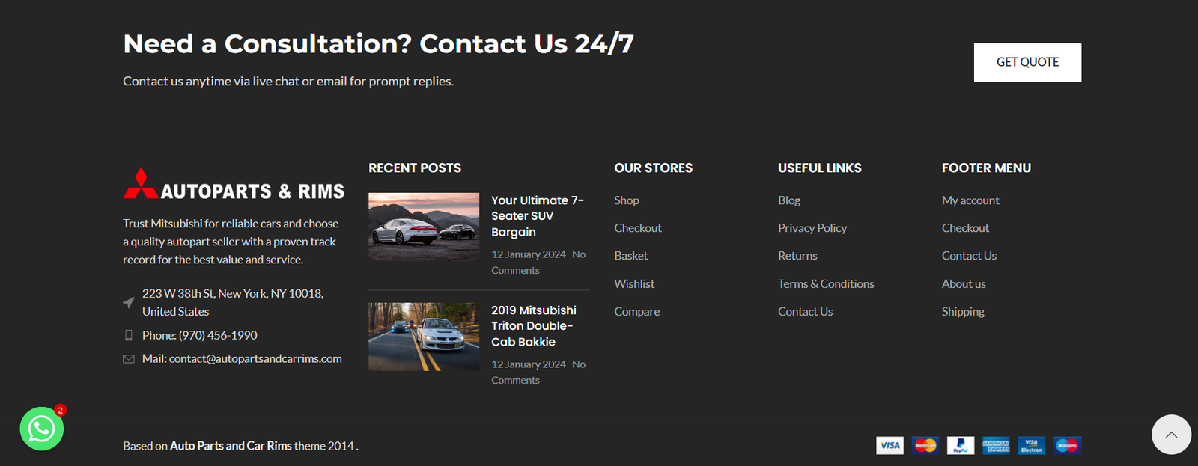Viewport: 1198px width, 466px height.
Task: Open the Mitsubishi Triton post thumbnail
Action: click(x=424, y=337)
